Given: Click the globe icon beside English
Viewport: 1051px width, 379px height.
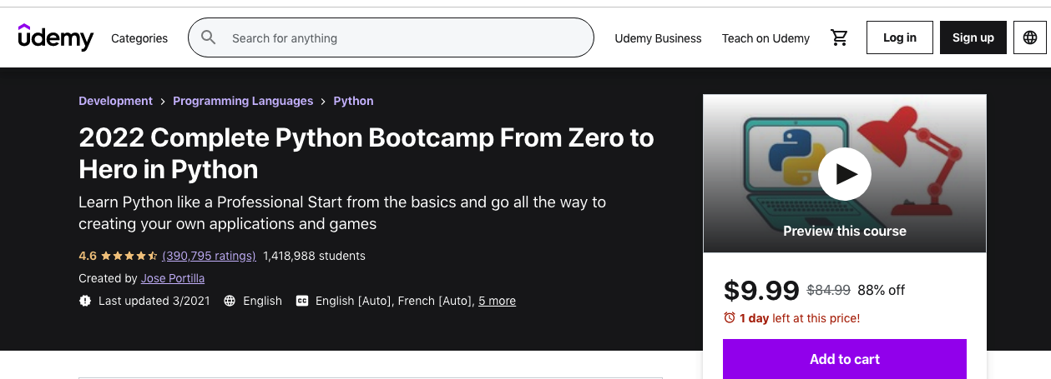Looking at the screenshot, I should coord(230,301).
